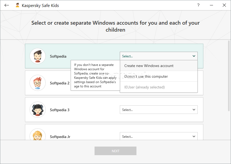Click Softpedia 3's girl avatar
The image size is (231, 164).
[x=38, y=110]
